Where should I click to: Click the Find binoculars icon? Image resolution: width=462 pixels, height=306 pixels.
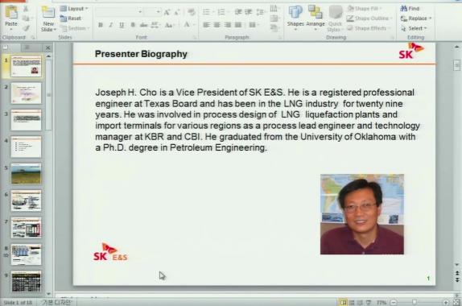coord(404,9)
